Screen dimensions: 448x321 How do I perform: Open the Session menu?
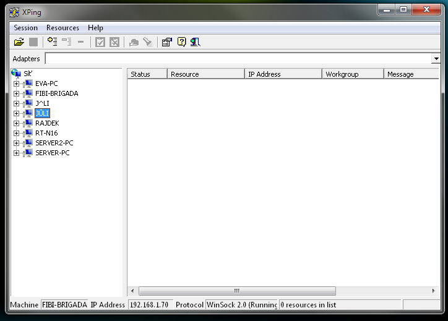tap(26, 28)
